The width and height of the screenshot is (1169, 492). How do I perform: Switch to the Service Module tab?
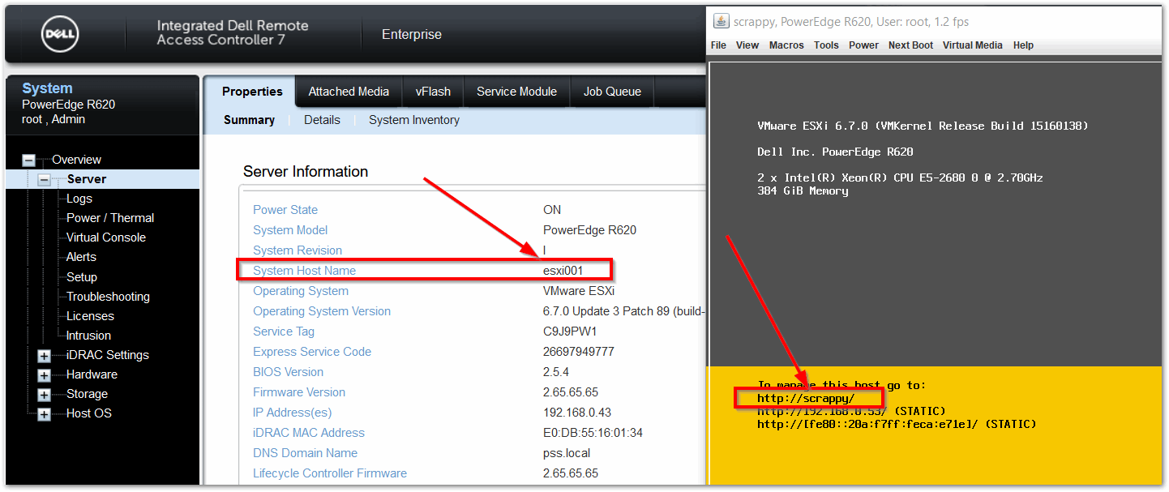(516, 92)
